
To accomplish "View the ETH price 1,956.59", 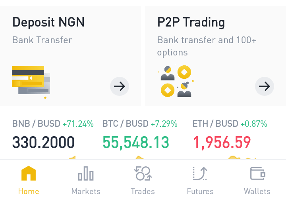I will tap(222, 142).
